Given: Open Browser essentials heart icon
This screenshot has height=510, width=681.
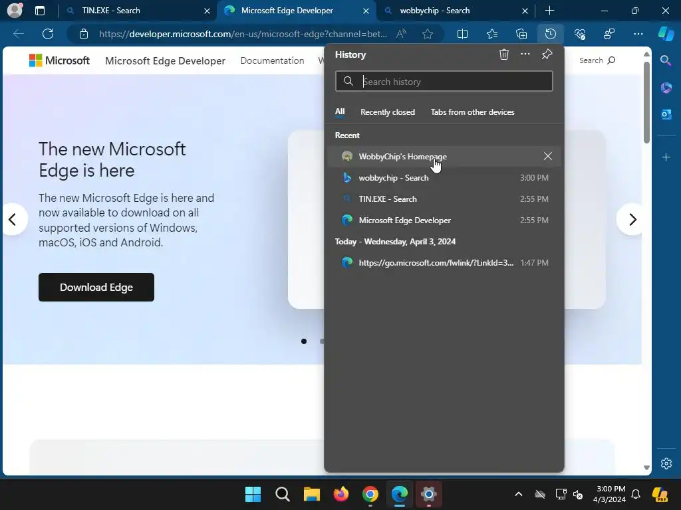Looking at the screenshot, I should pos(580,34).
